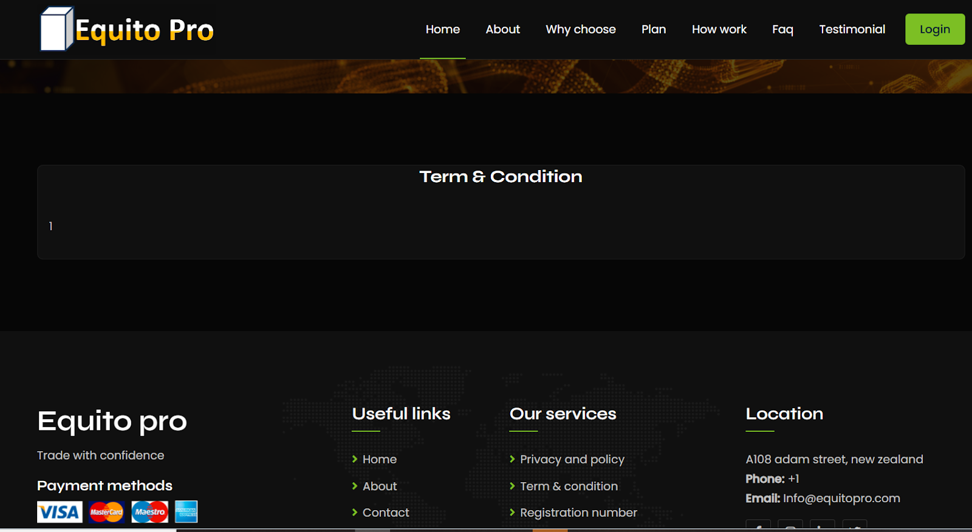Screen dimensions: 972x532
Task: Open the Privacy and policy footer link
Action: [x=572, y=459]
